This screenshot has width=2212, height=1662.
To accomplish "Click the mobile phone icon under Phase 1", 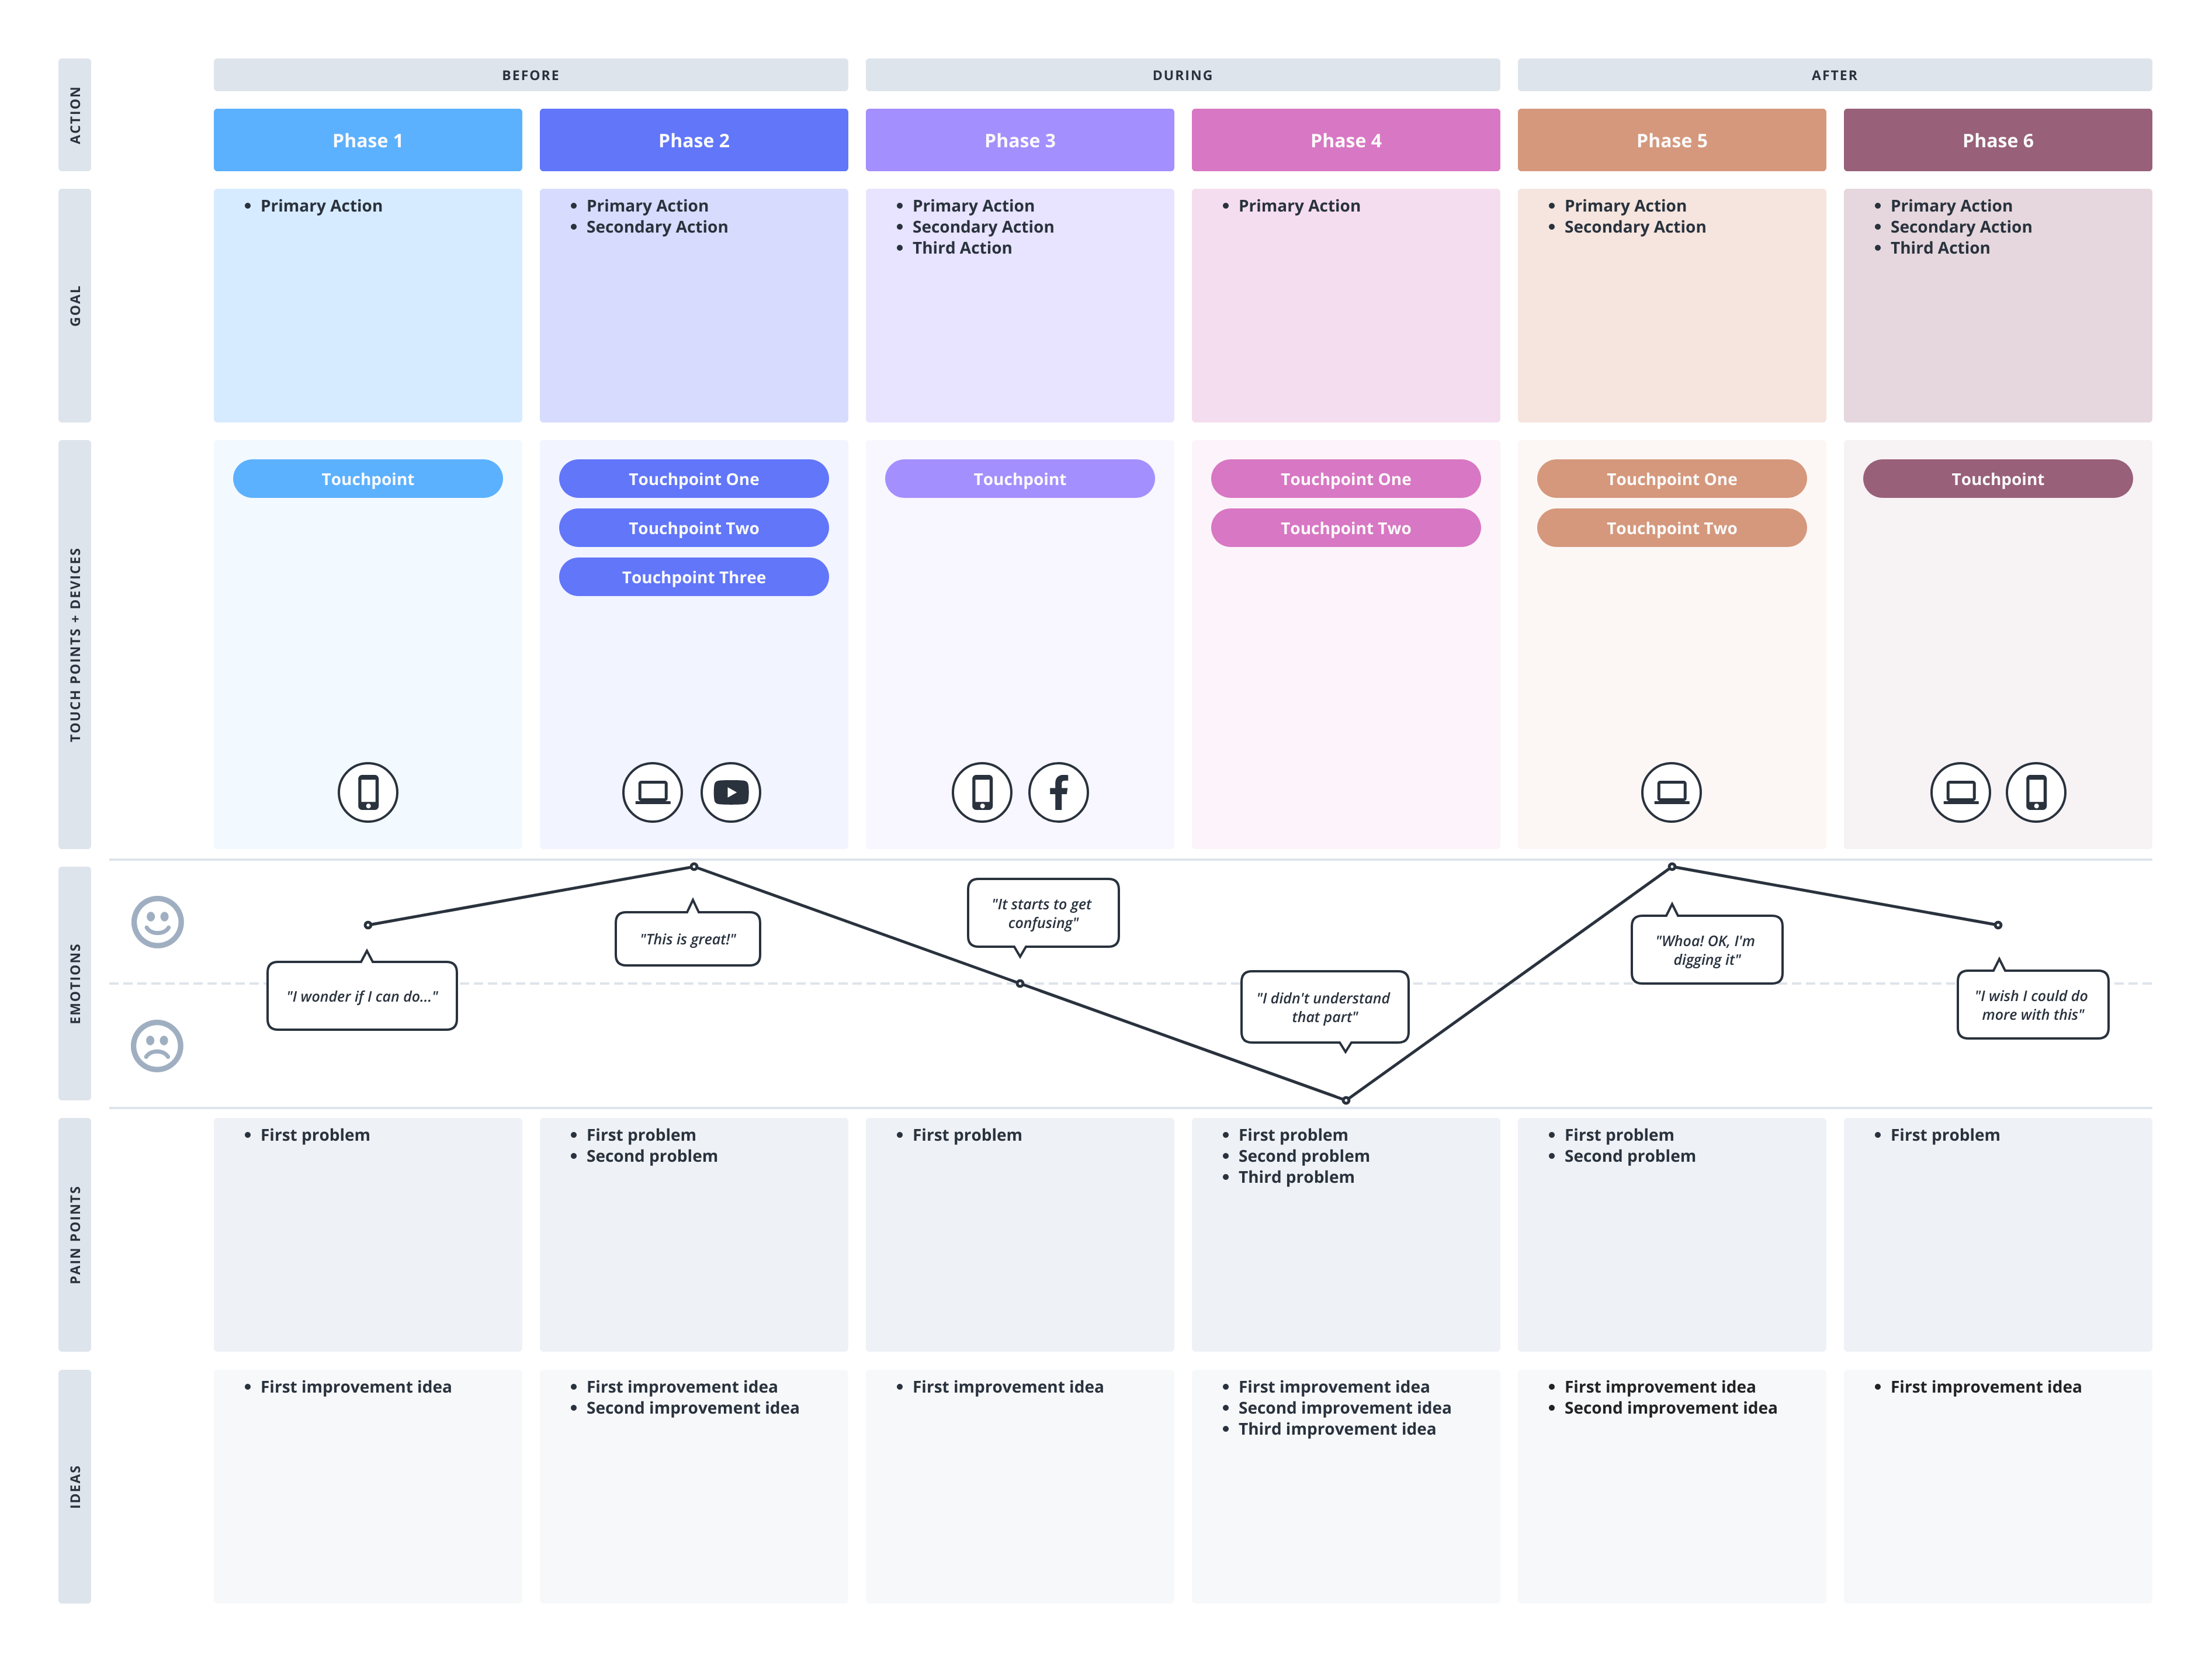I will tap(368, 792).
